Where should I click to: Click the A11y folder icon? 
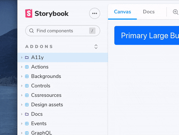click(27, 57)
